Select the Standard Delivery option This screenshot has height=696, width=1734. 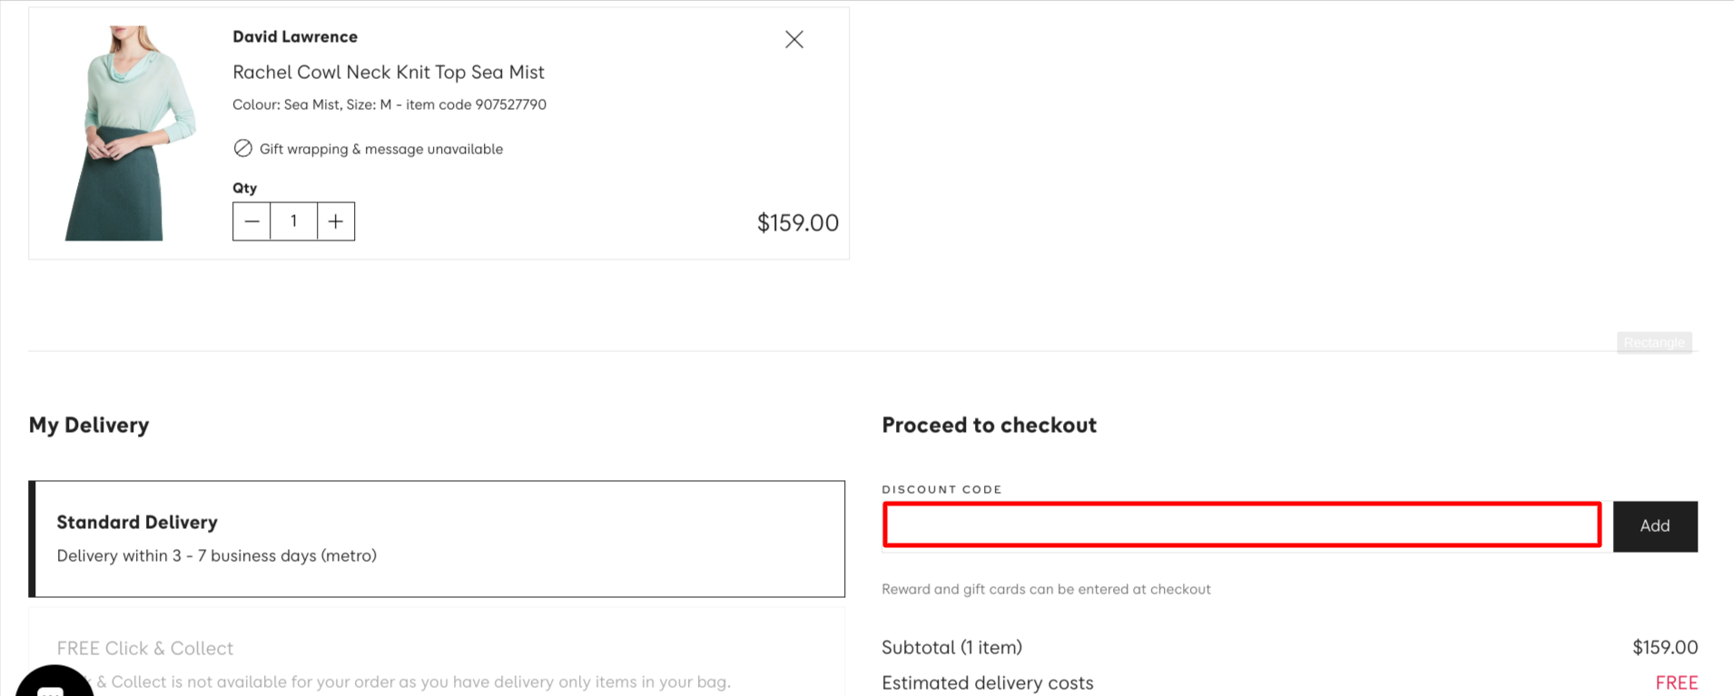coord(437,539)
